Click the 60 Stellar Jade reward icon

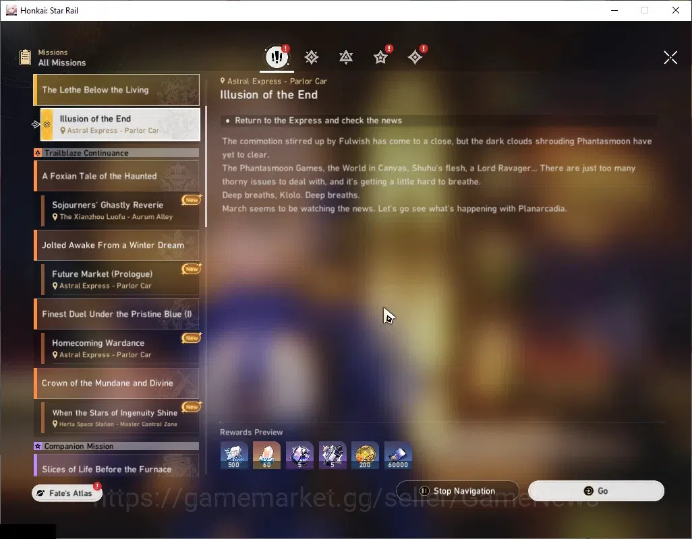pyautogui.click(x=266, y=455)
